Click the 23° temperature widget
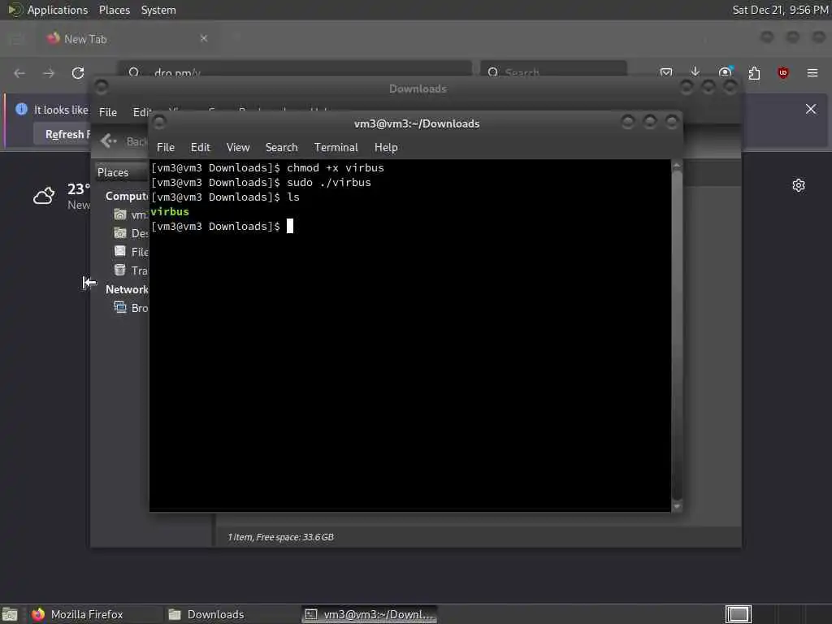Image resolution: width=832 pixels, height=624 pixels. coord(79,188)
